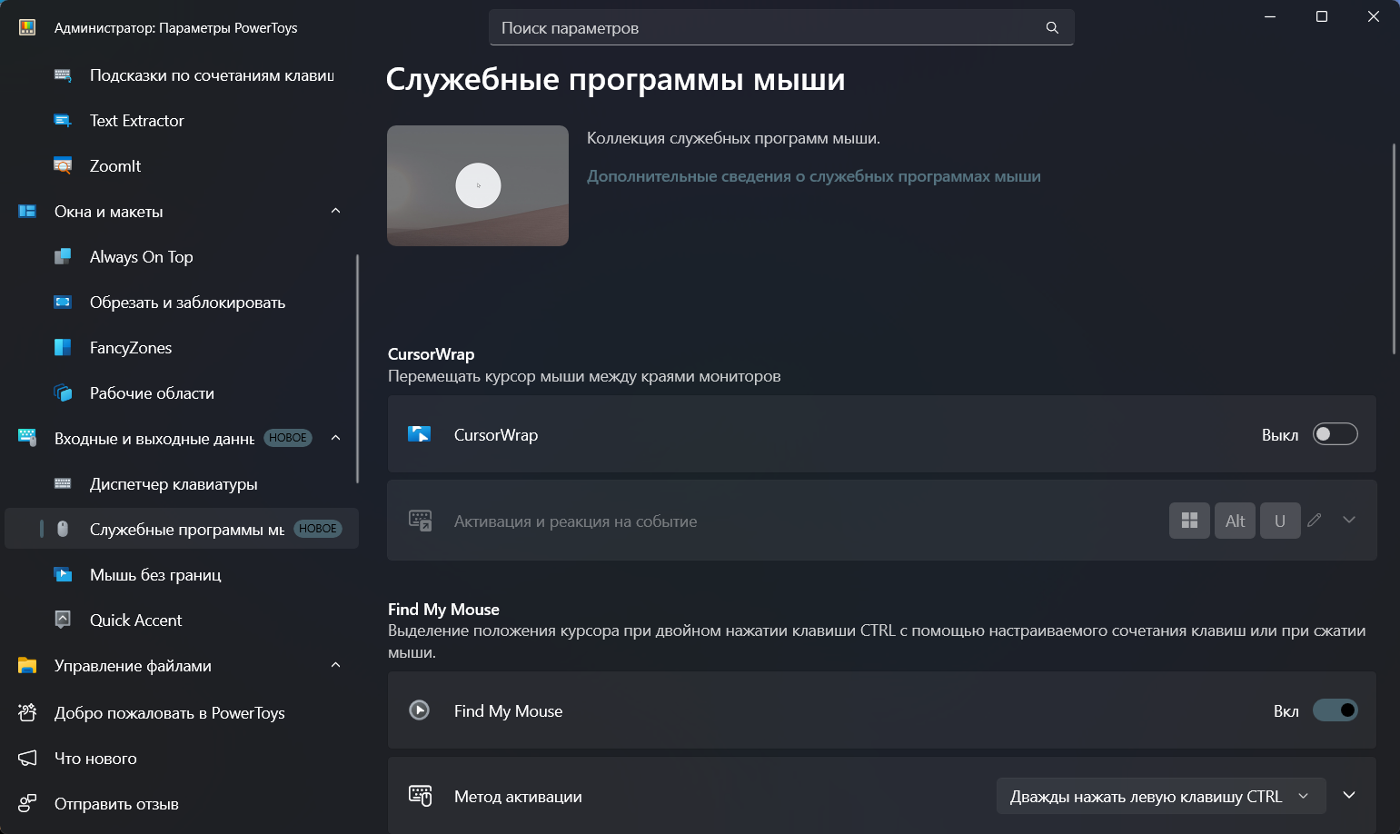This screenshot has height=834, width=1400.
Task: Enable the CursorWrap toggle switch
Action: pos(1335,434)
